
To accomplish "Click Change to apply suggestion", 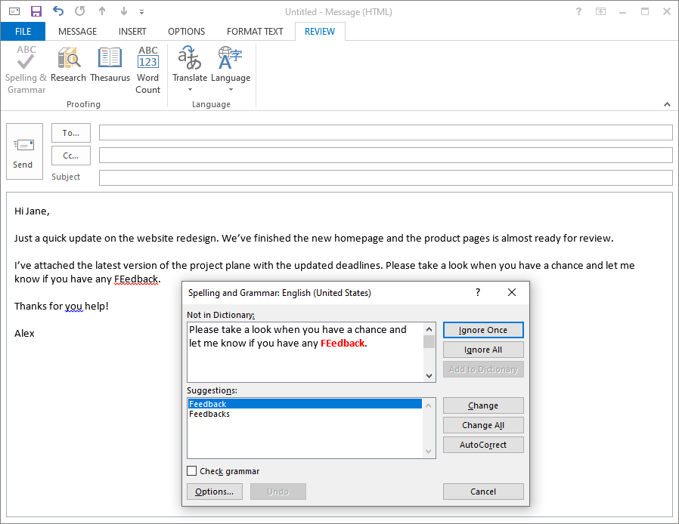I will 483,405.
